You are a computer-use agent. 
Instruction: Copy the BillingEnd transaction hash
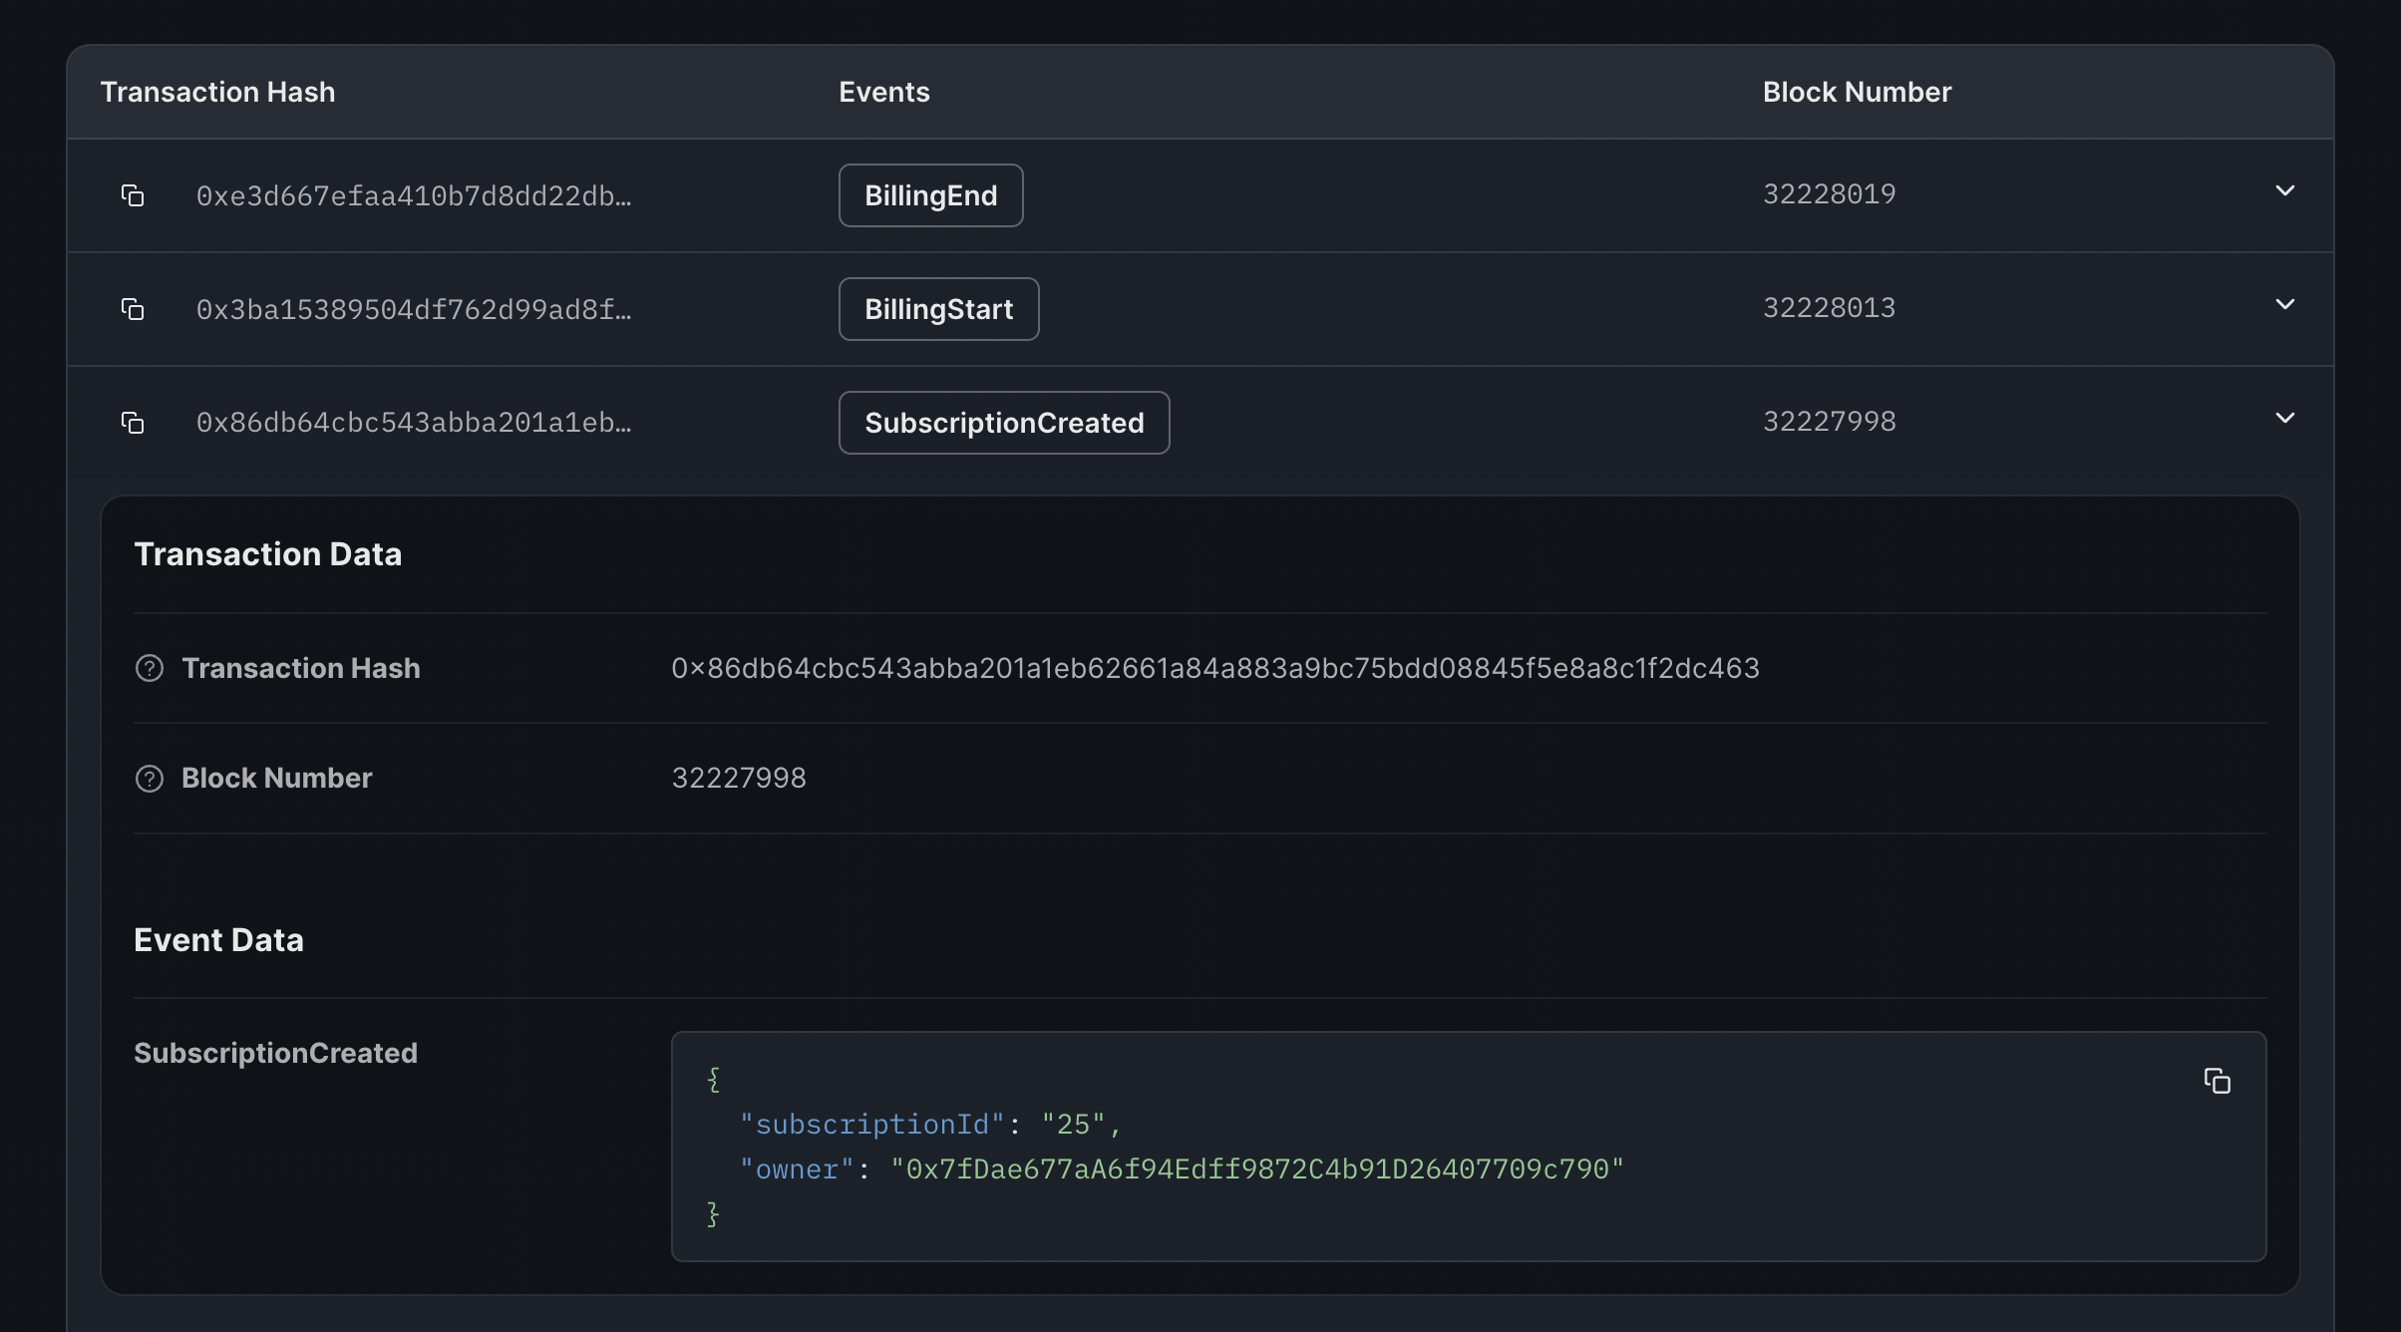coord(134,195)
